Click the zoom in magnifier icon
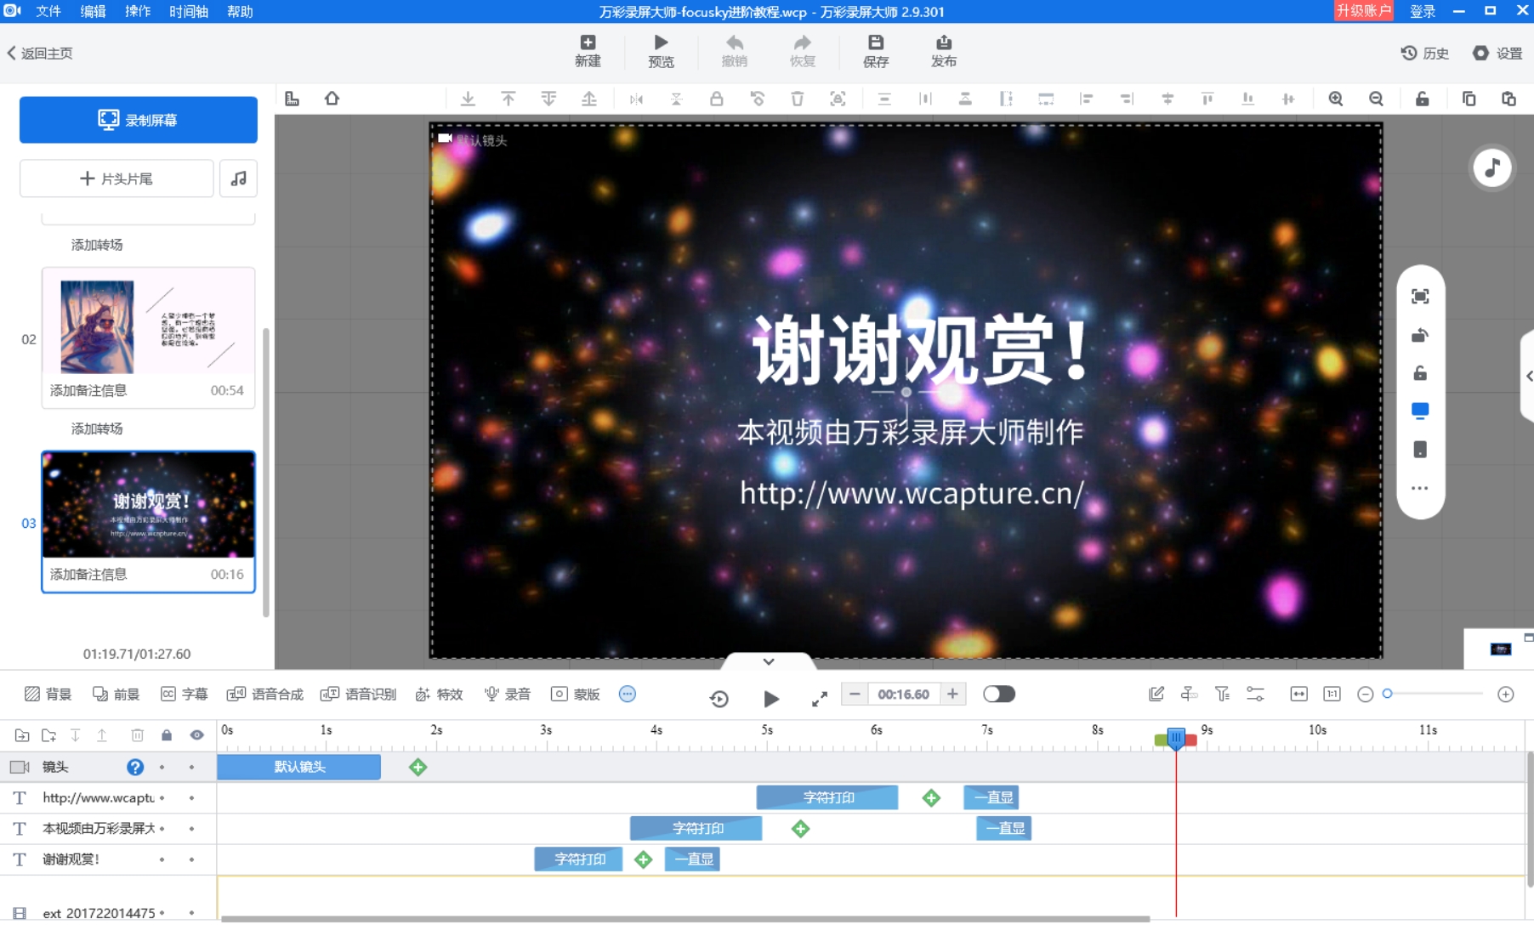Screen dimensions: 1534x930 coord(1336,99)
